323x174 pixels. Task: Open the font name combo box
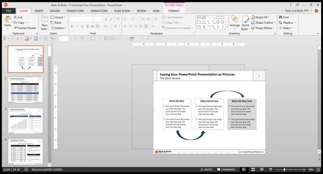pos(81,19)
